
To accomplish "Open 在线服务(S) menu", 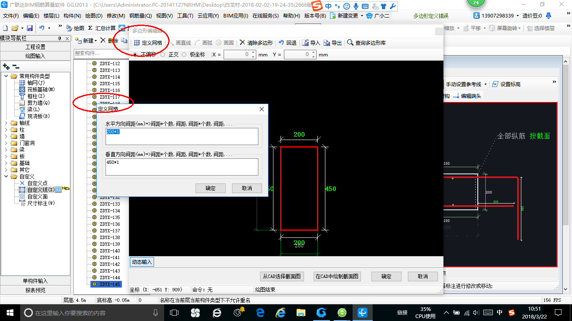I will pyautogui.click(x=265, y=16).
